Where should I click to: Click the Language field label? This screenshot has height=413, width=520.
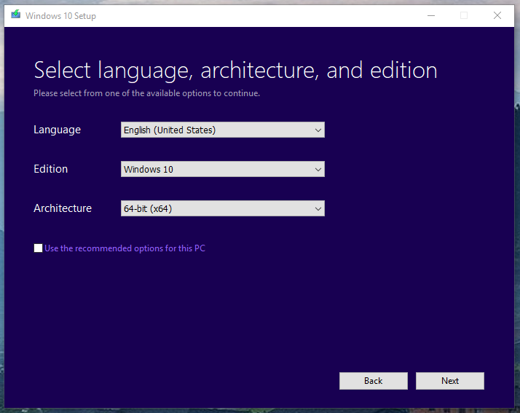click(x=57, y=130)
